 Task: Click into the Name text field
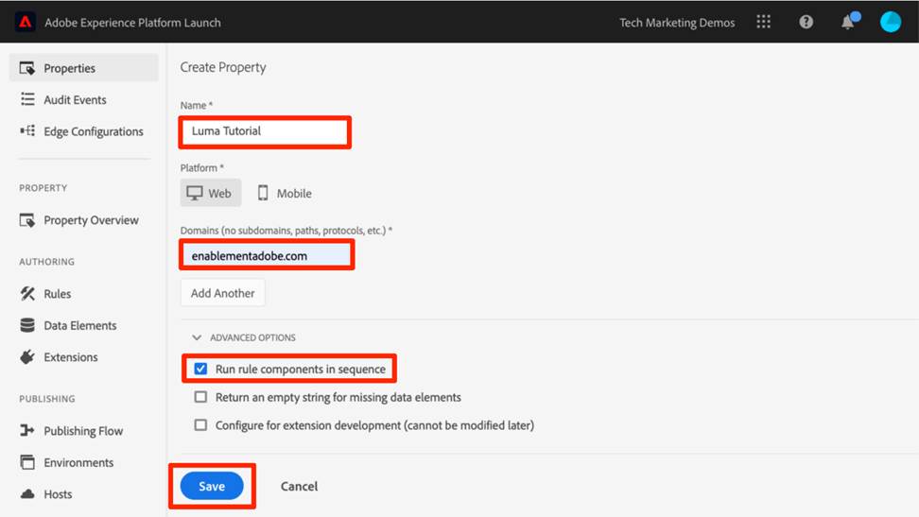pos(265,131)
